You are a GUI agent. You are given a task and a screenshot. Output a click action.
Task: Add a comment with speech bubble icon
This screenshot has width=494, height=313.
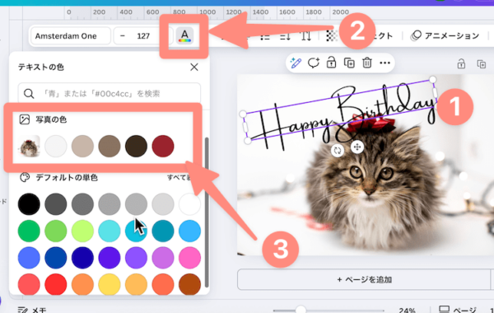[314, 63]
